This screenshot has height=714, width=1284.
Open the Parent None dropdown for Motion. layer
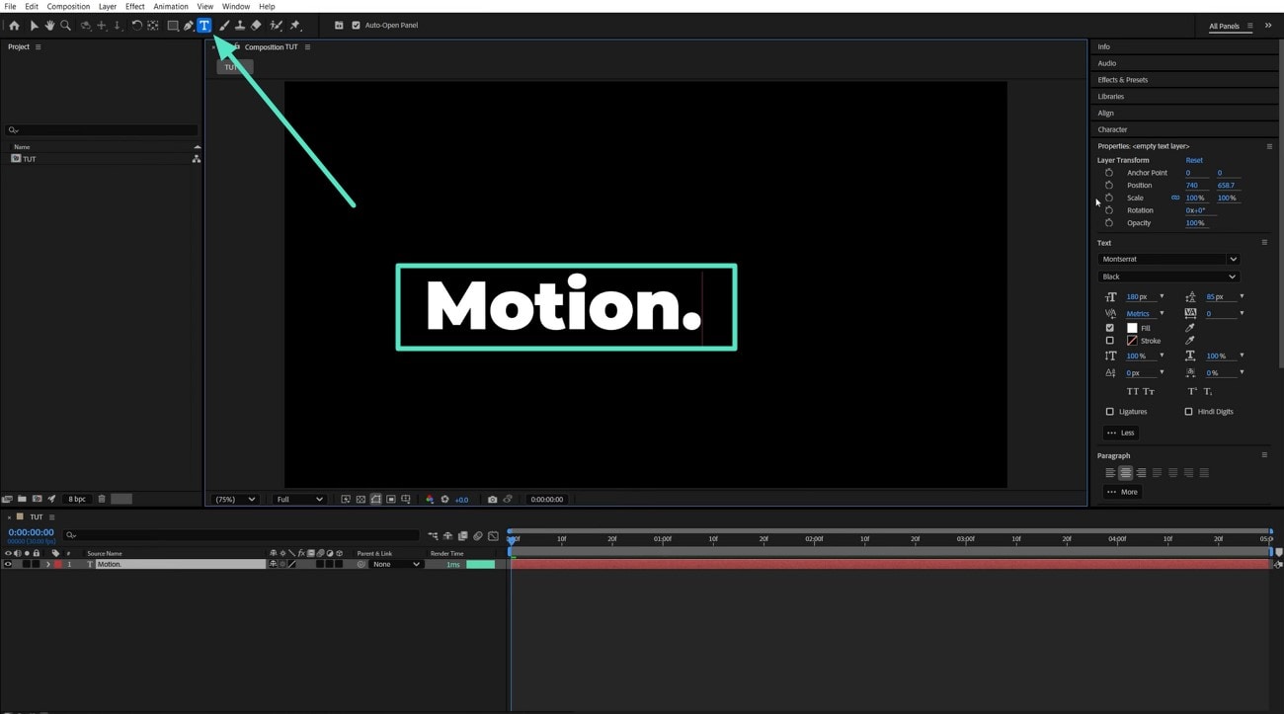(x=396, y=564)
